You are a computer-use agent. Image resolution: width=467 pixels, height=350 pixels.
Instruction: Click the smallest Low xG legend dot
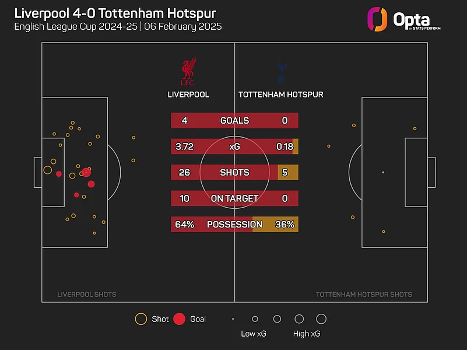click(233, 319)
